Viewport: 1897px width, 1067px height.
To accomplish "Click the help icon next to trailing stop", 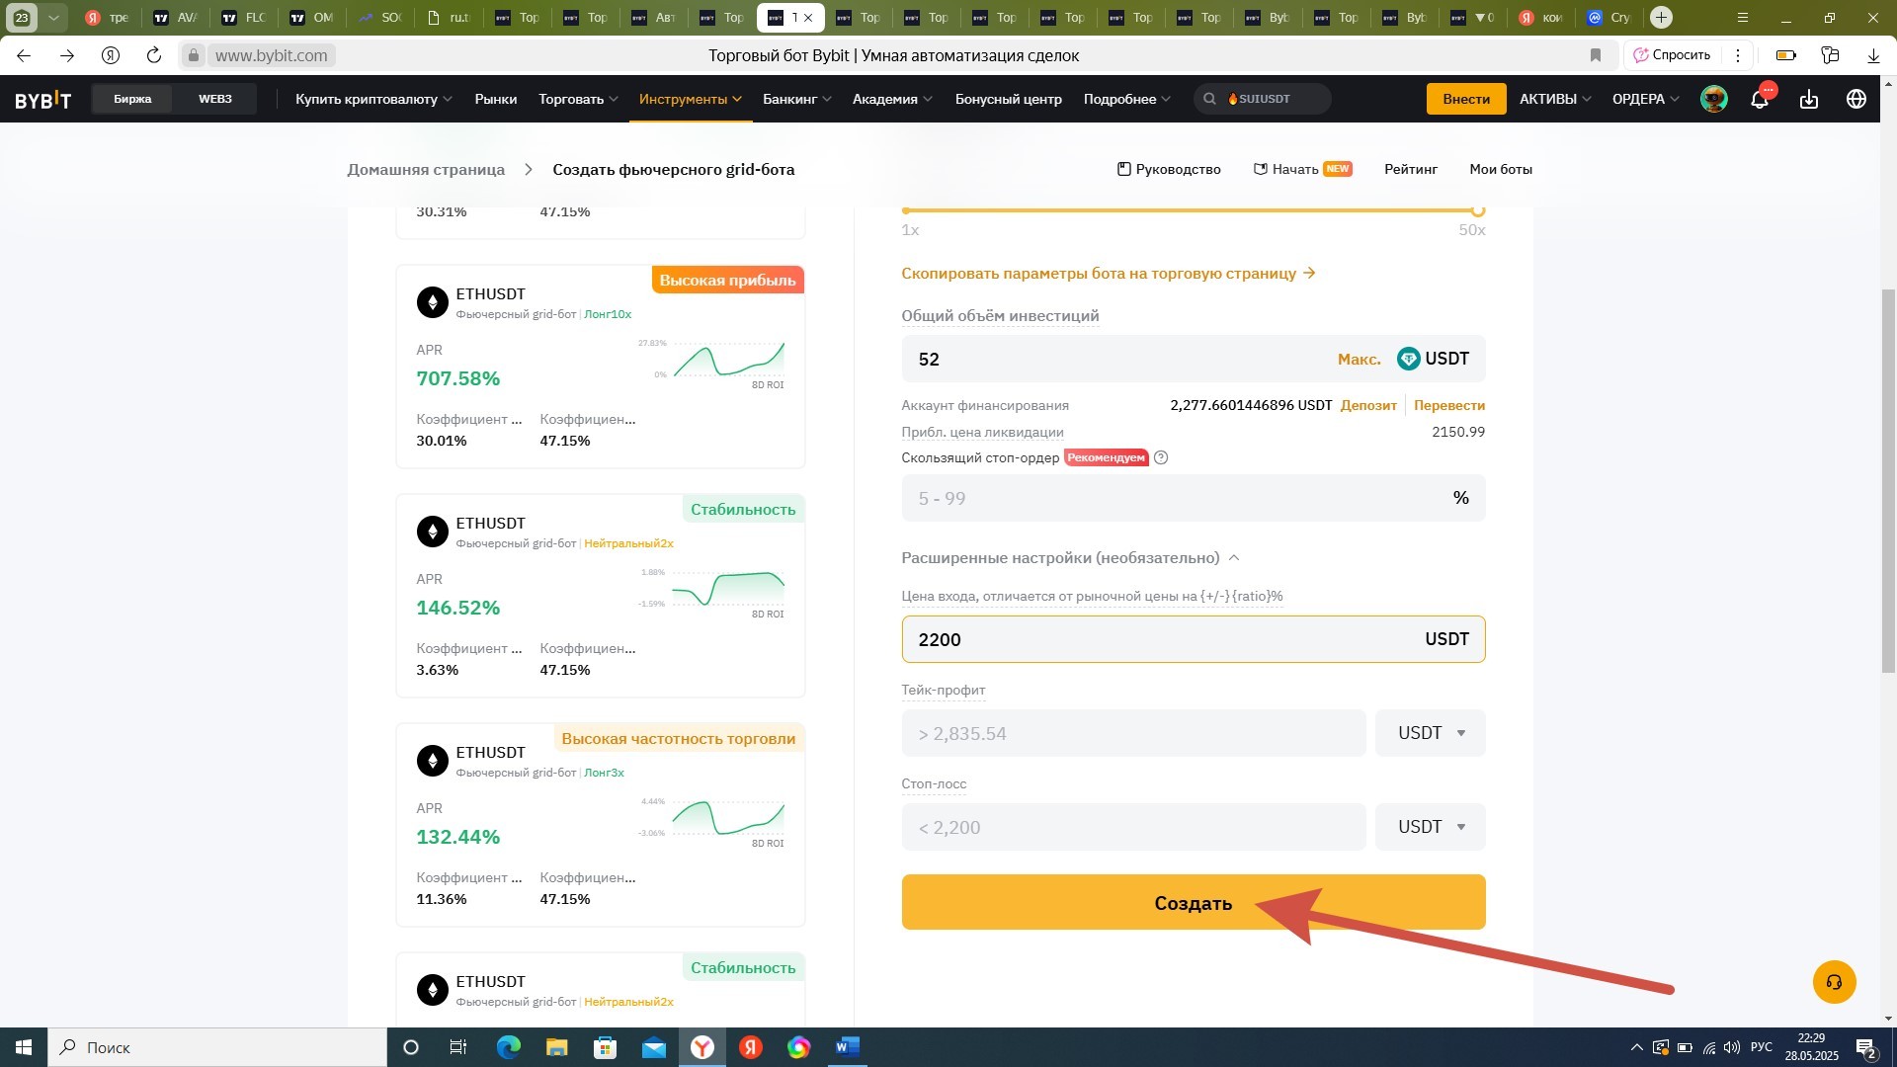I will 1161,457.
